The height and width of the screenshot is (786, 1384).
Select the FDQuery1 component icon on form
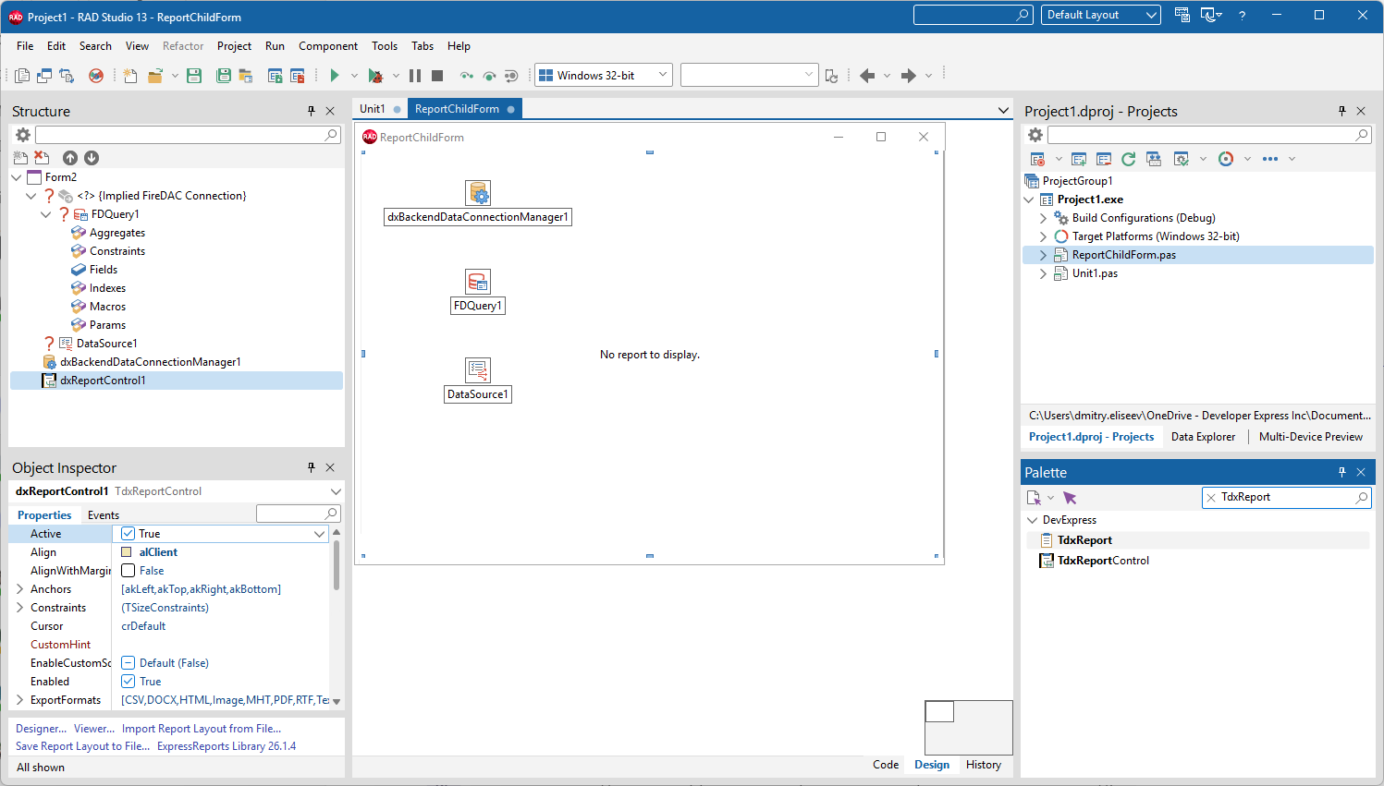[x=478, y=281]
